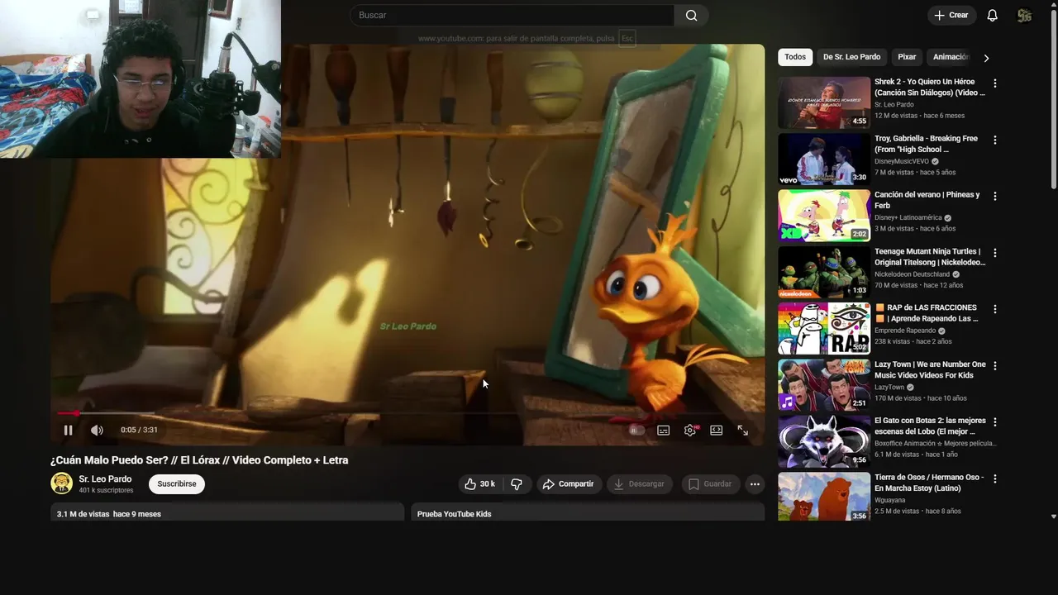Open video settings gear
Image resolution: width=1058 pixels, height=595 pixels.
[690, 430]
